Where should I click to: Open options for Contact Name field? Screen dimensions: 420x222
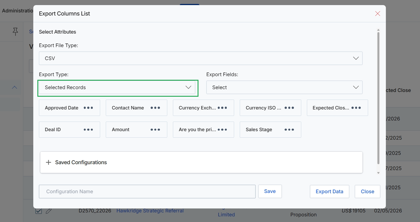point(155,108)
